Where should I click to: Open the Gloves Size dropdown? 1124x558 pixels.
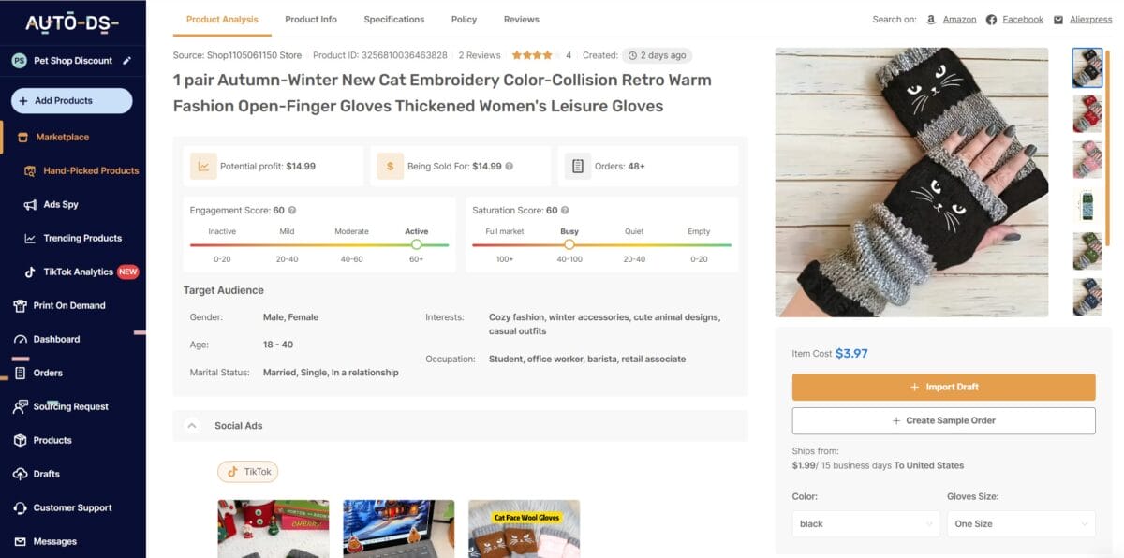point(1020,523)
